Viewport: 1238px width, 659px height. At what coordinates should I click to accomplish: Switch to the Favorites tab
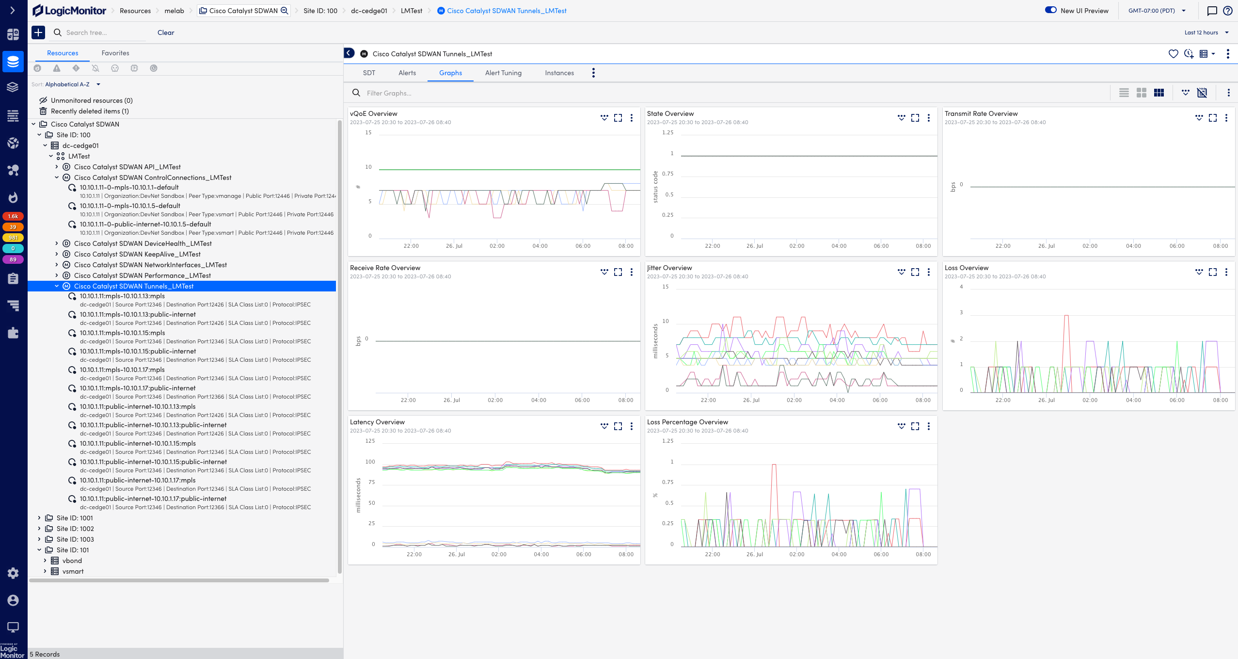pos(115,53)
